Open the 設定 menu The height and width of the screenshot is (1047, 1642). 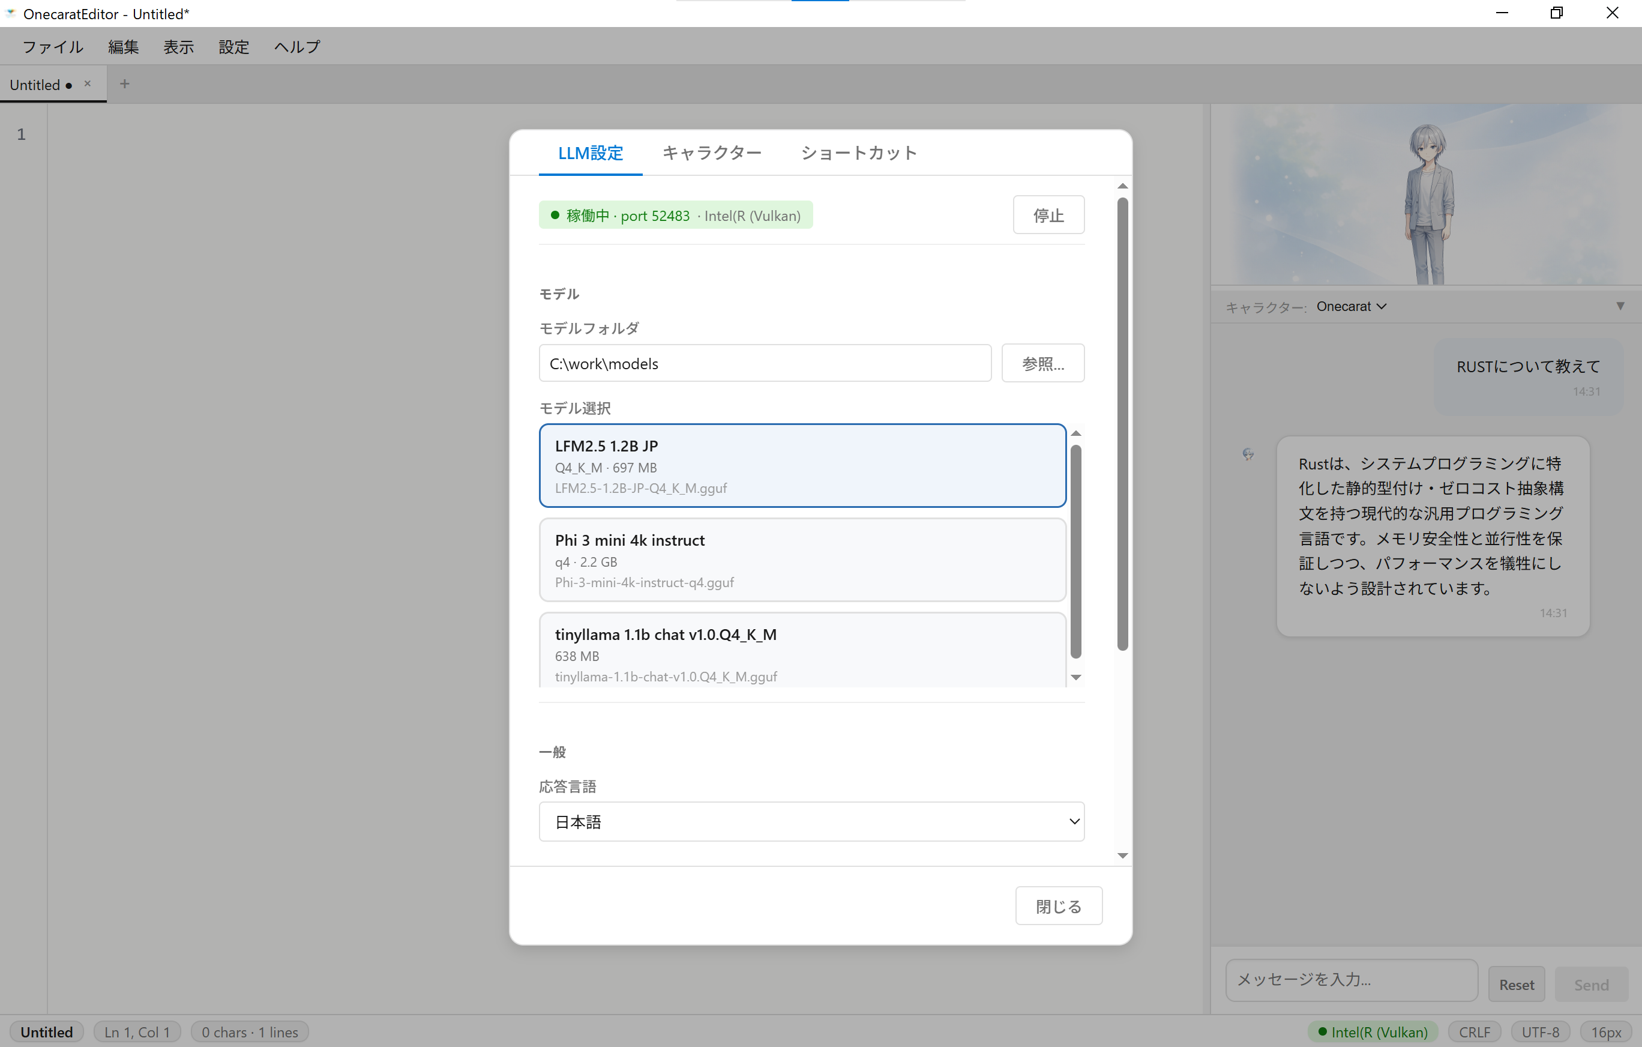coord(234,46)
